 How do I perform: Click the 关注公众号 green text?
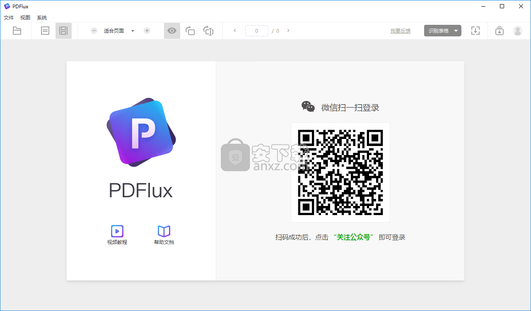click(x=353, y=237)
